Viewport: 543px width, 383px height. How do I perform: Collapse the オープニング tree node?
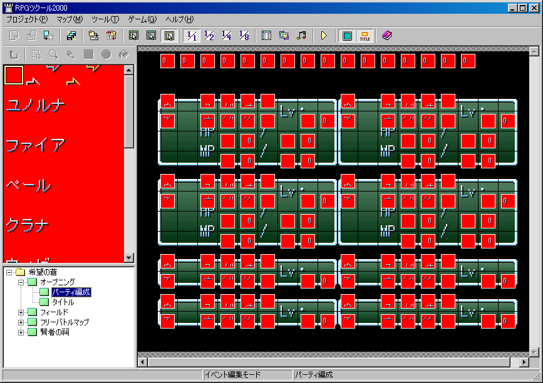tap(21, 282)
